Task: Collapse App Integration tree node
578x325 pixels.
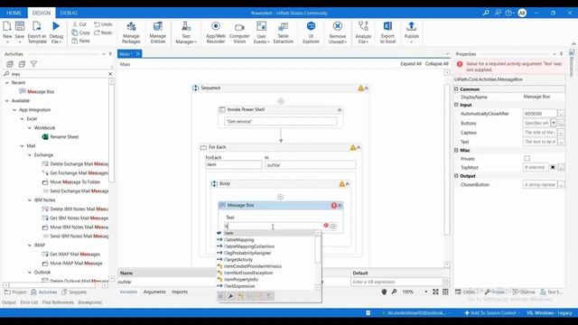Action: click(14, 110)
